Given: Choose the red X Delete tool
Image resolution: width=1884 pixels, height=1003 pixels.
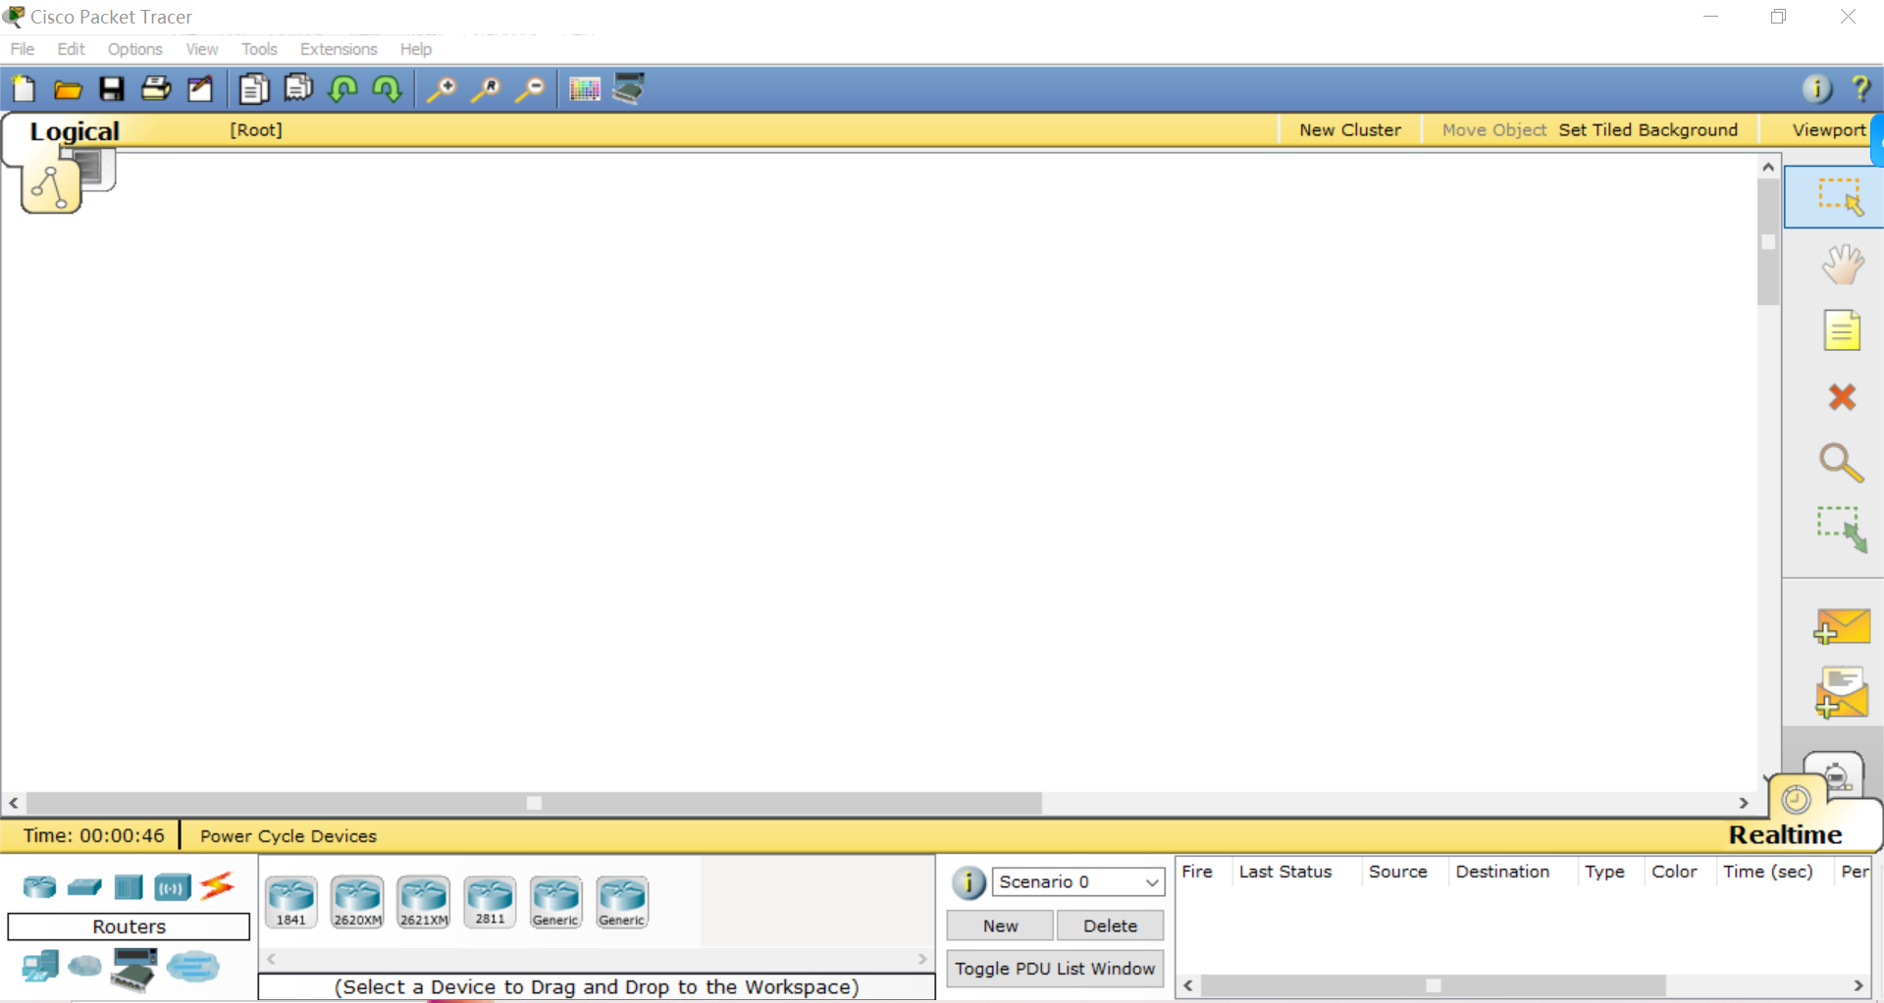Looking at the screenshot, I should click(1842, 397).
